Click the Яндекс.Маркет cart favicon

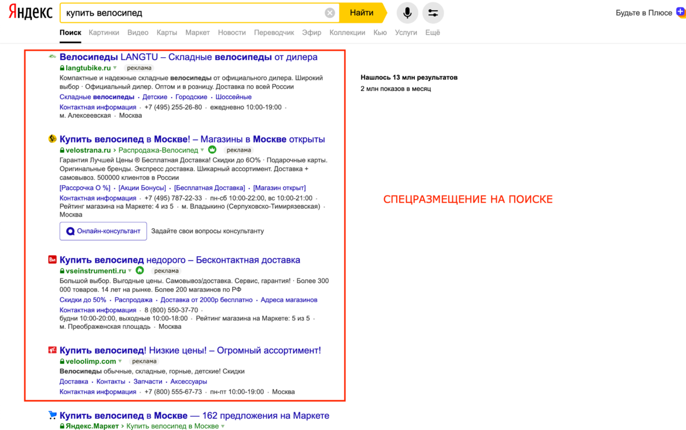tap(52, 416)
